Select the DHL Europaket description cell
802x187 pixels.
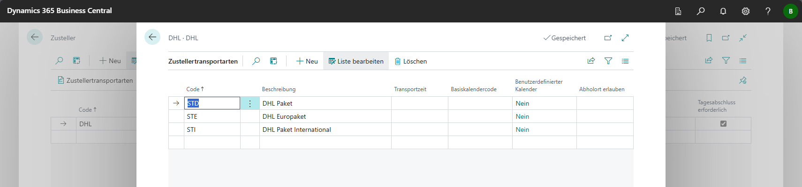tap(325, 116)
